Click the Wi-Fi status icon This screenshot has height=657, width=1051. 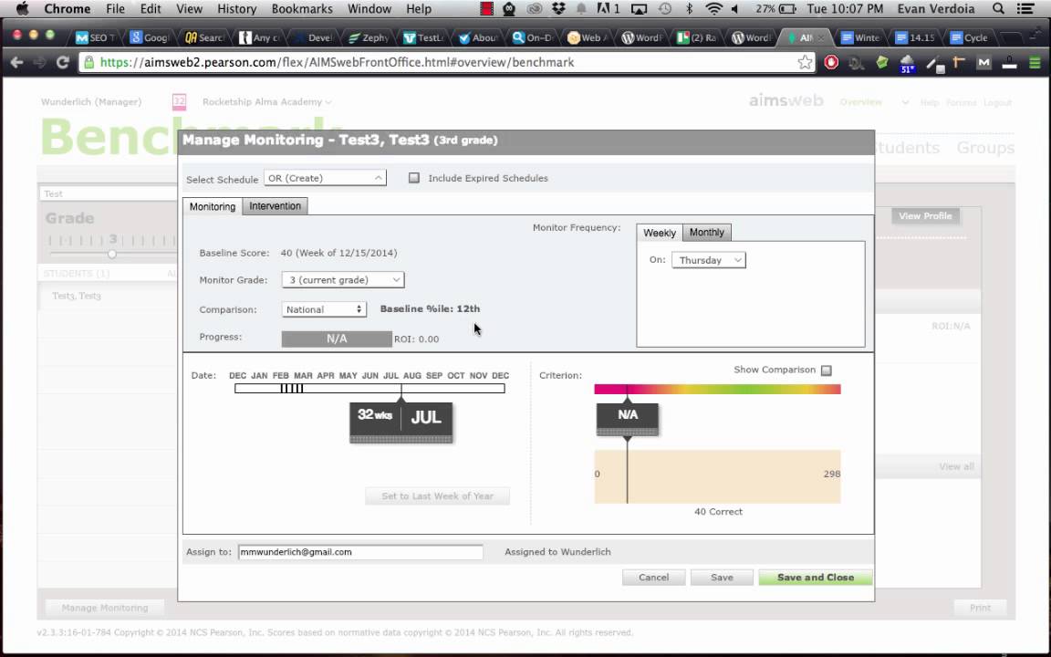click(713, 9)
